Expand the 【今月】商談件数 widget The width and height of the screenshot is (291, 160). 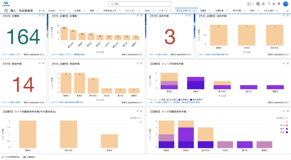coord(43,64)
